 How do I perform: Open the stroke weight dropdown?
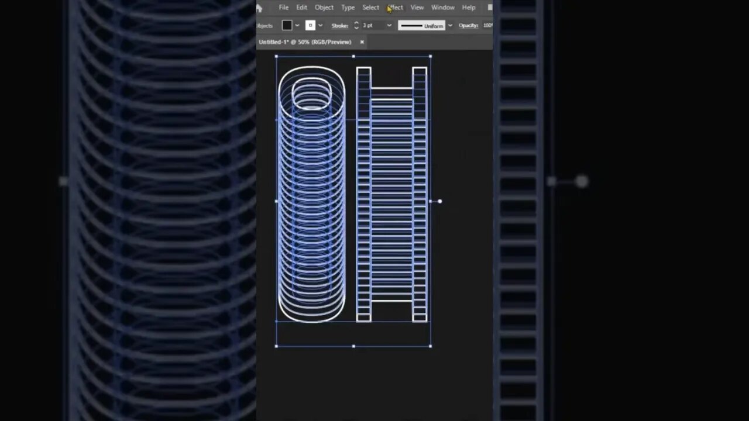[x=389, y=25]
